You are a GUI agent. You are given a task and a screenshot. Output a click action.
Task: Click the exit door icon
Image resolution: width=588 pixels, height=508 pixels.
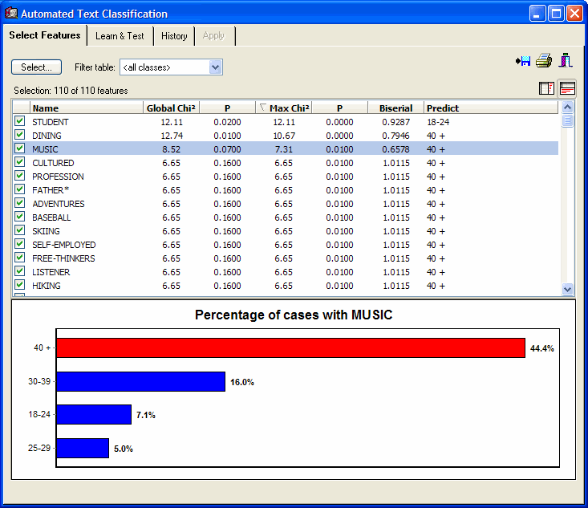566,60
